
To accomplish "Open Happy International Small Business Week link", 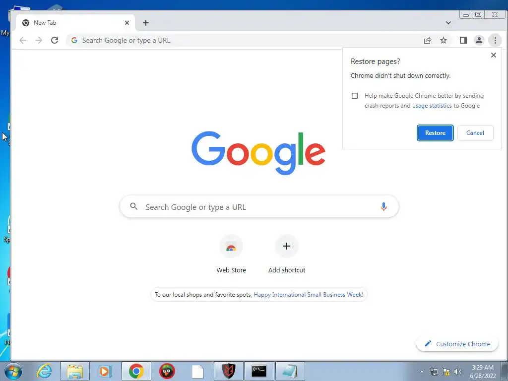I will pyautogui.click(x=309, y=295).
